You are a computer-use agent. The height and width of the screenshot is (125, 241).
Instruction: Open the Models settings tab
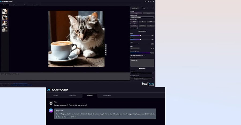tap(144, 8)
